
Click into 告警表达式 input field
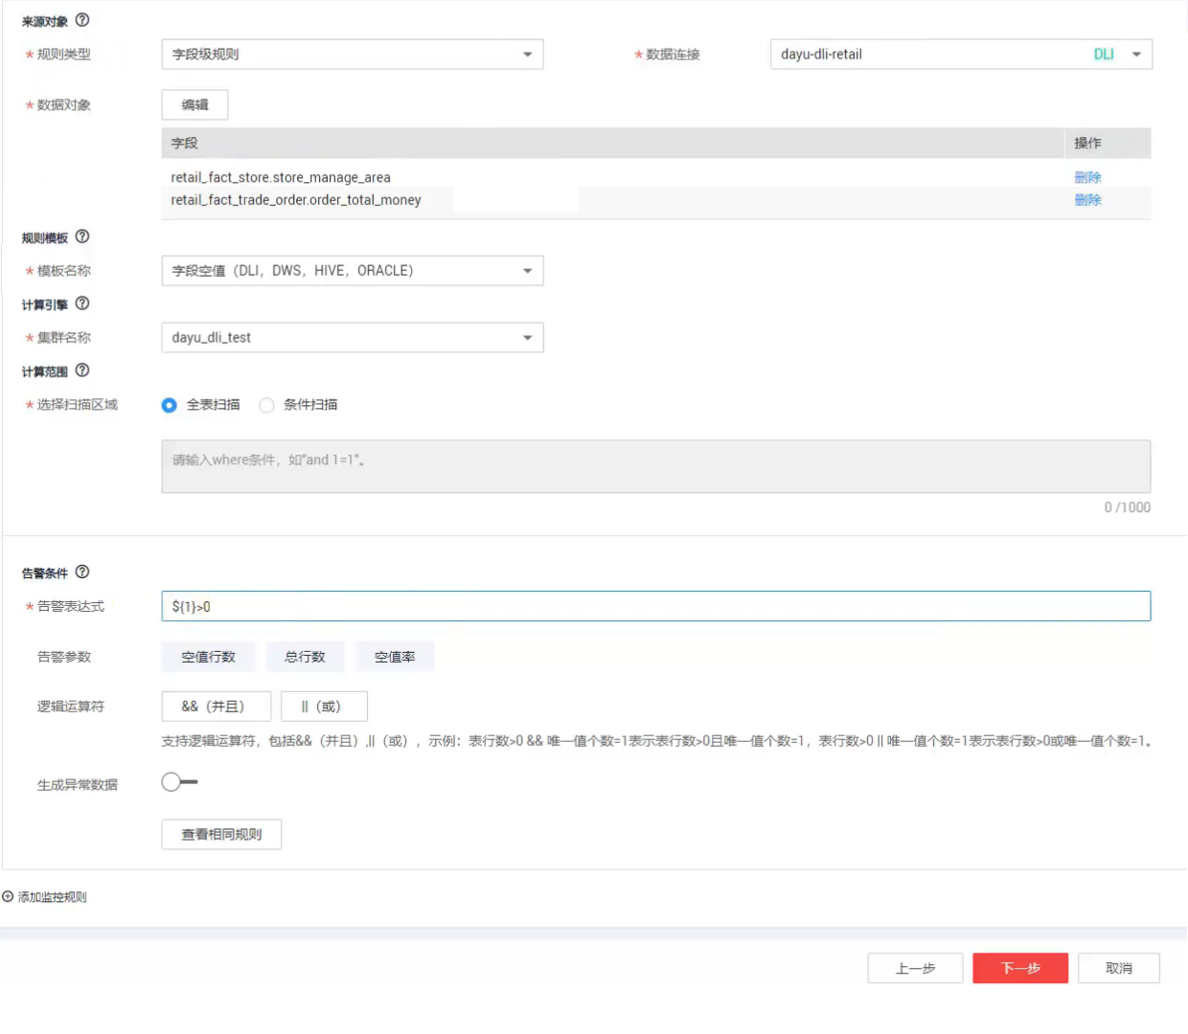(655, 606)
